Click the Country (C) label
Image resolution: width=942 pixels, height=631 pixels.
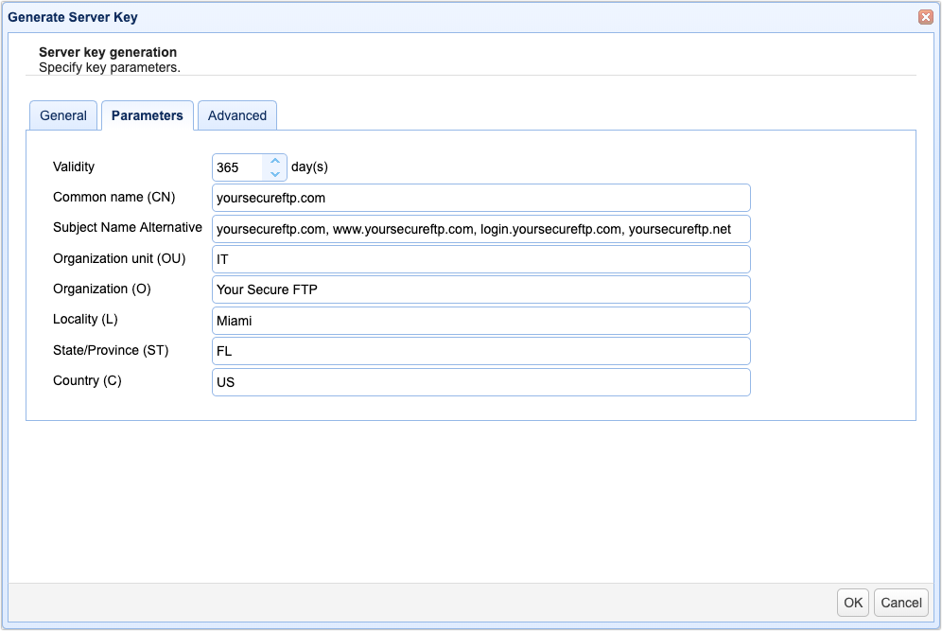point(87,380)
